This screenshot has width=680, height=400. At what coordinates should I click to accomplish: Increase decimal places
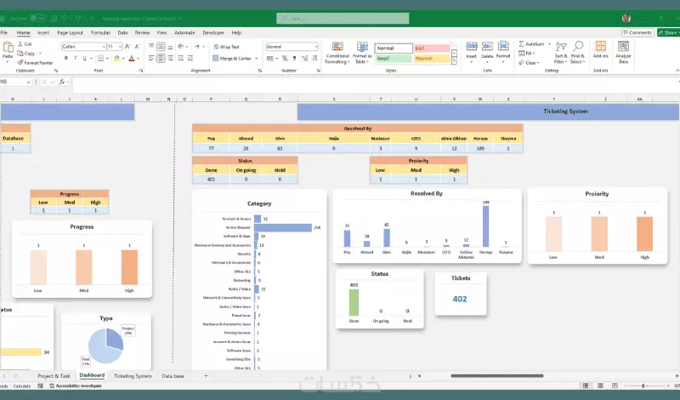pos(304,58)
